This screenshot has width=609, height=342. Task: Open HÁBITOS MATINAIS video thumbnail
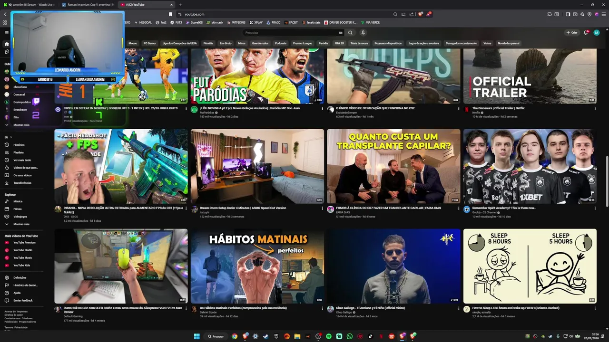point(257,266)
